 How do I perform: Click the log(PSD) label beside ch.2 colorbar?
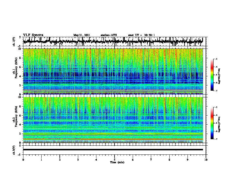[219, 124]
